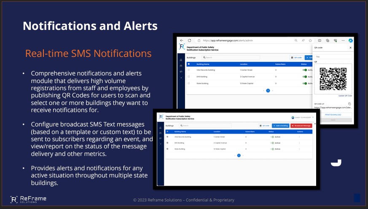
Task: Open the Sandy Schroeder user dropdown
Action: tap(302, 118)
